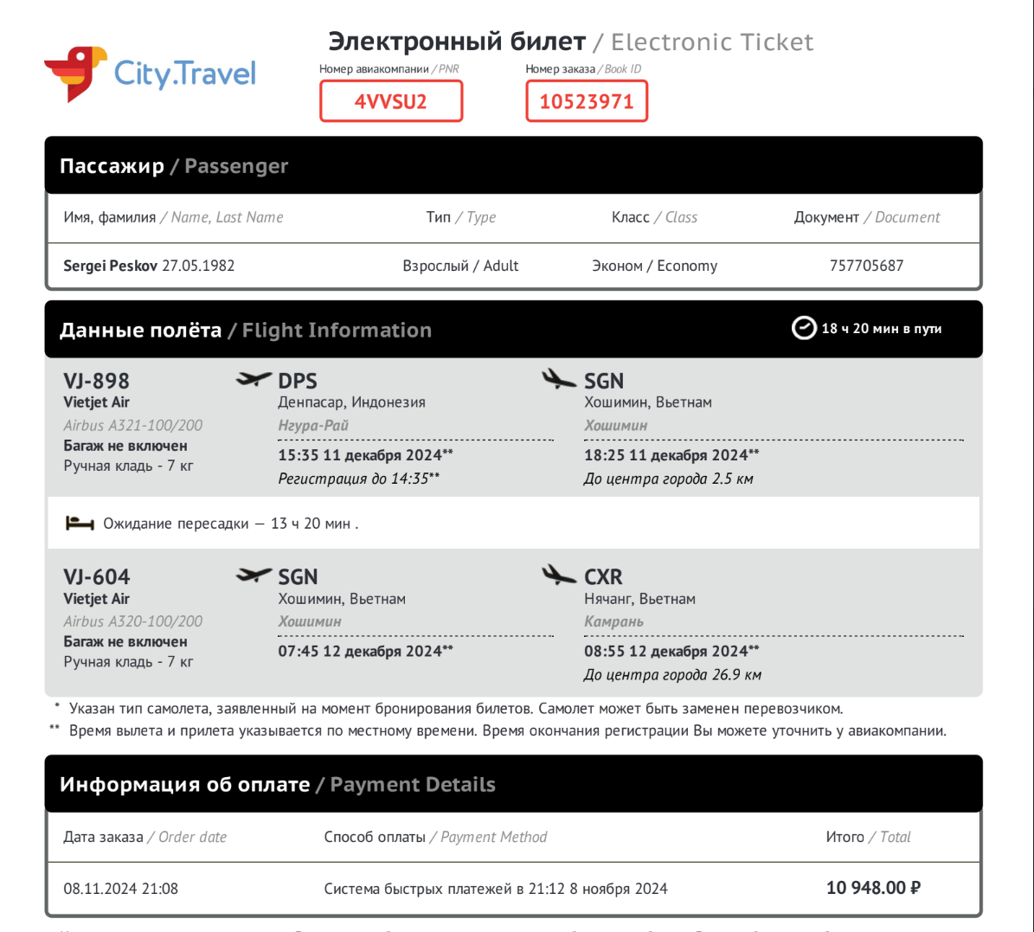Click the bed icon for layover wait

(x=80, y=524)
